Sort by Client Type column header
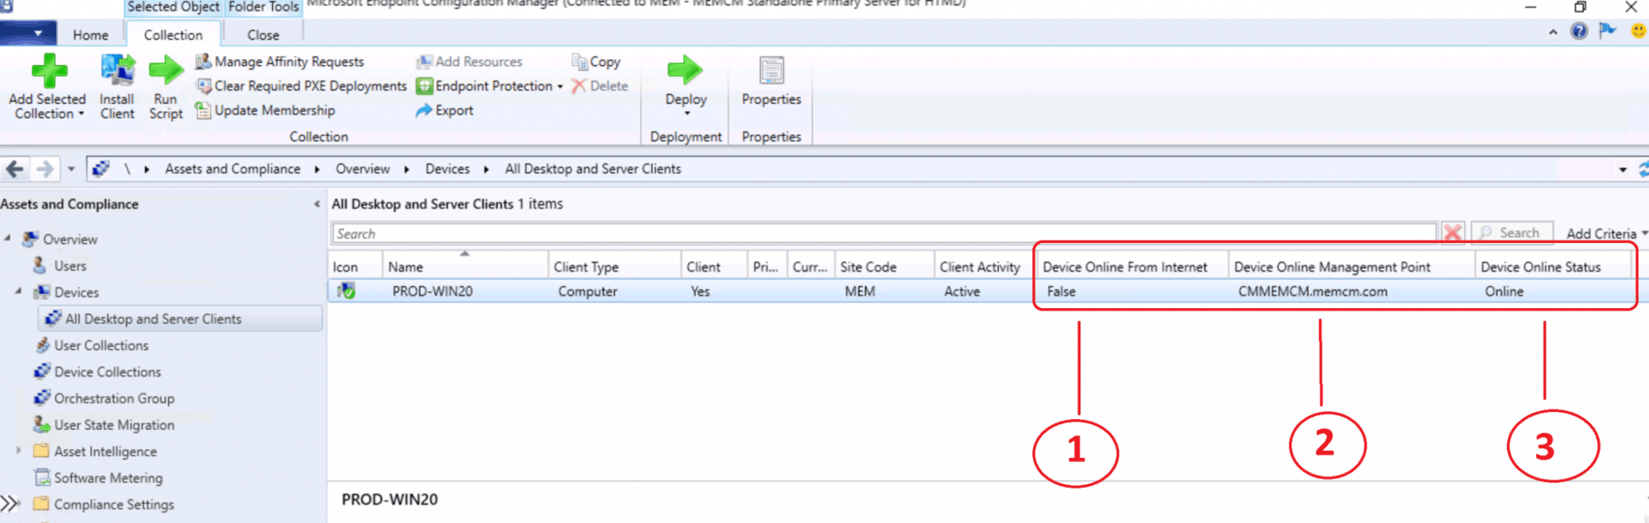Screen dimensions: 1649x523 click(614, 267)
